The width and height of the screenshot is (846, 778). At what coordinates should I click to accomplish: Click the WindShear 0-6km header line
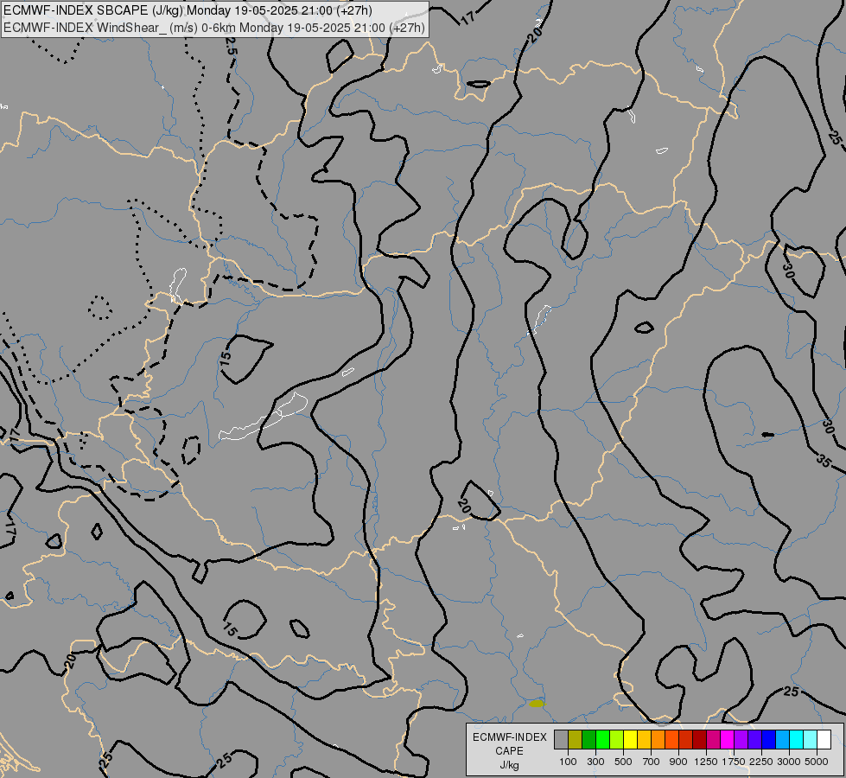coord(214,28)
